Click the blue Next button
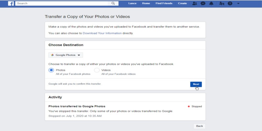The width and height of the screenshot is (262, 131). [196, 84]
